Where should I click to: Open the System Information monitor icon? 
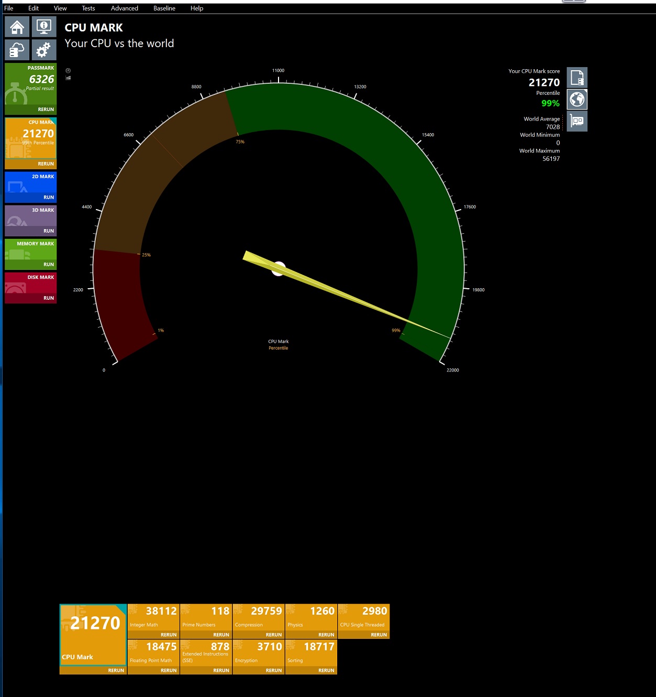click(x=44, y=27)
